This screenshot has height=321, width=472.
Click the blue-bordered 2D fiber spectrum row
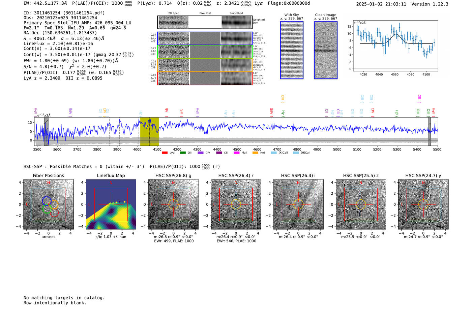pos(205,38)
